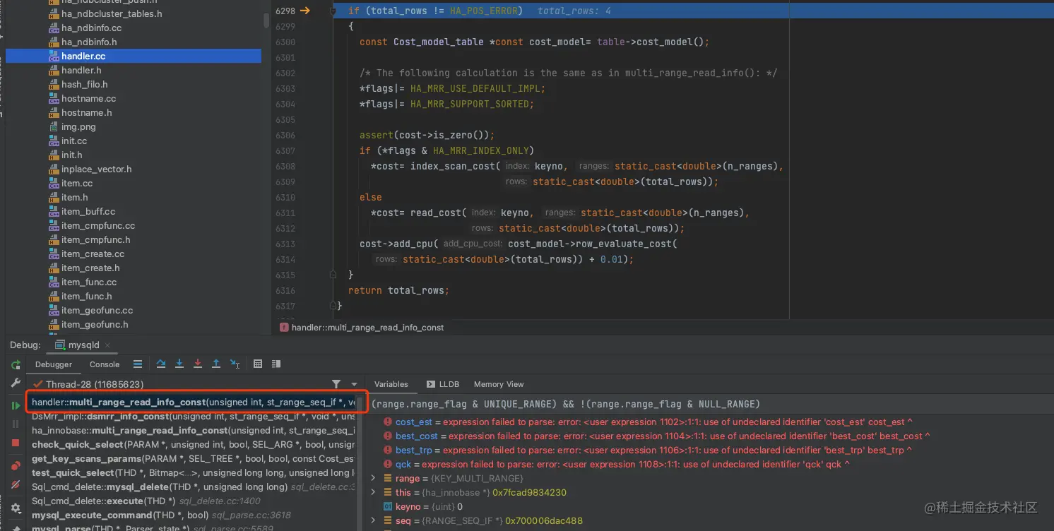The width and height of the screenshot is (1054, 531).
Task: Select the keyno variable row
Action: tap(709, 506)
